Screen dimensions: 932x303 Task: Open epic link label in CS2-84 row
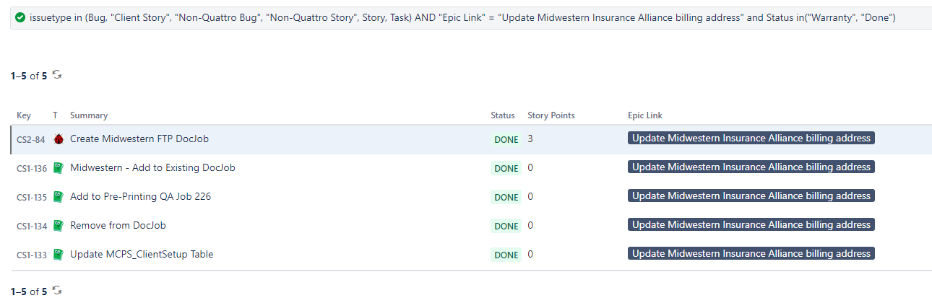751,138
